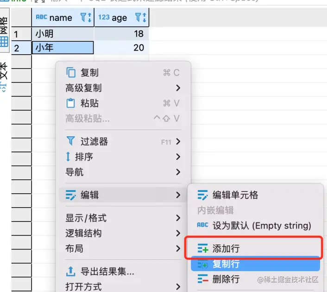Click the clipboard icon beside 粘贴
327x292 pixels.
(x=70, y=103)
